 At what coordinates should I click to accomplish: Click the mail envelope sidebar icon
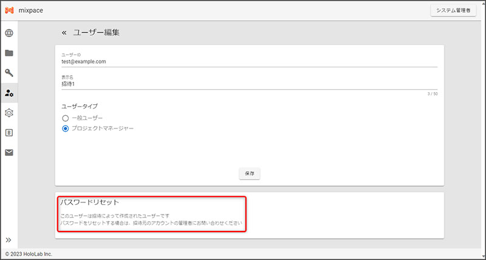click(x=9, y=153)
